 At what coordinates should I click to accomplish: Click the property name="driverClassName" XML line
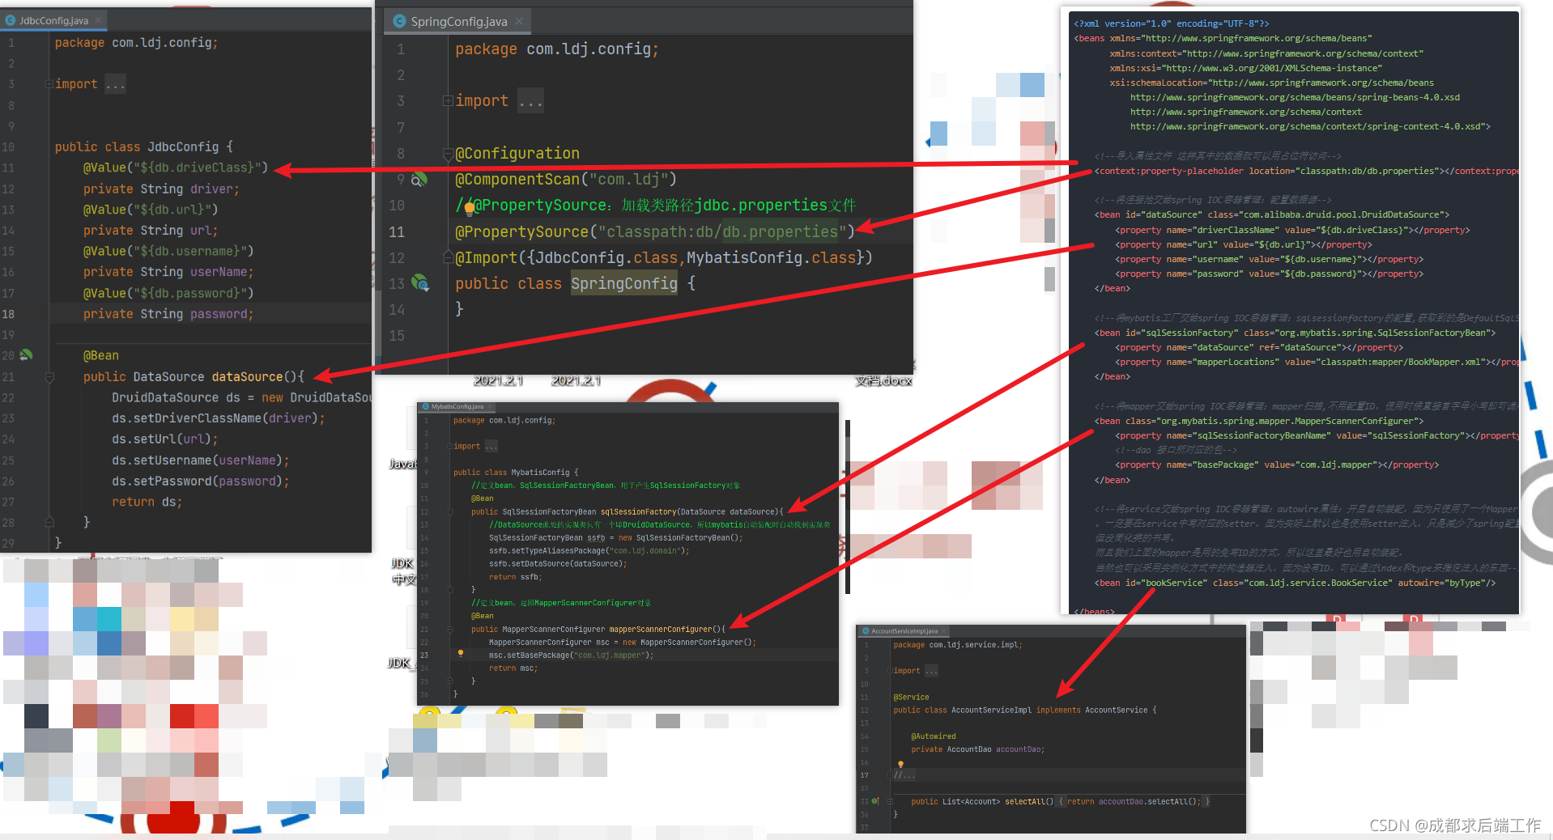(x=1293, y=231)
